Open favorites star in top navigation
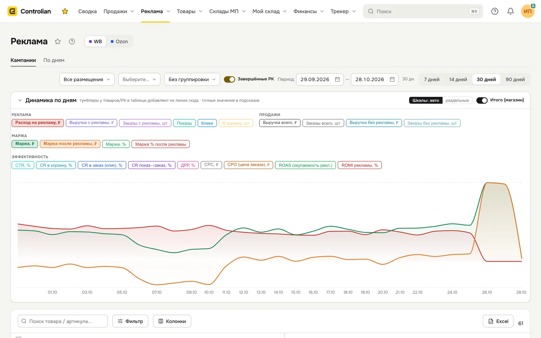The width and height of the screenshot is (541, 338). click(65, 11)
